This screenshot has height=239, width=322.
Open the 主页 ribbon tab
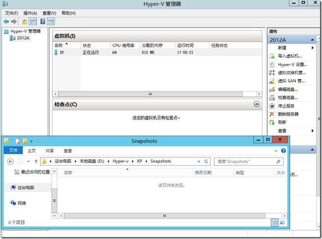click(x=32, y=151)
